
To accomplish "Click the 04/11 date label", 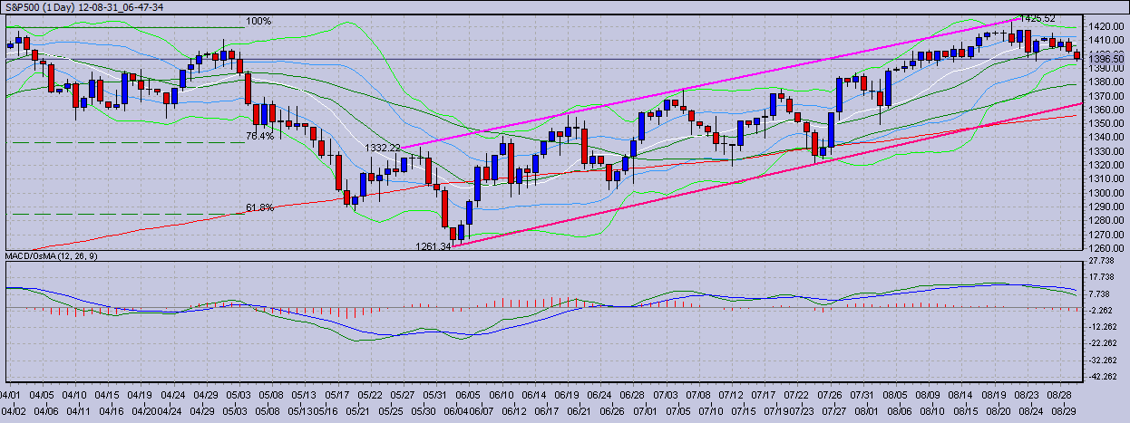I will [x=77, y=410].
